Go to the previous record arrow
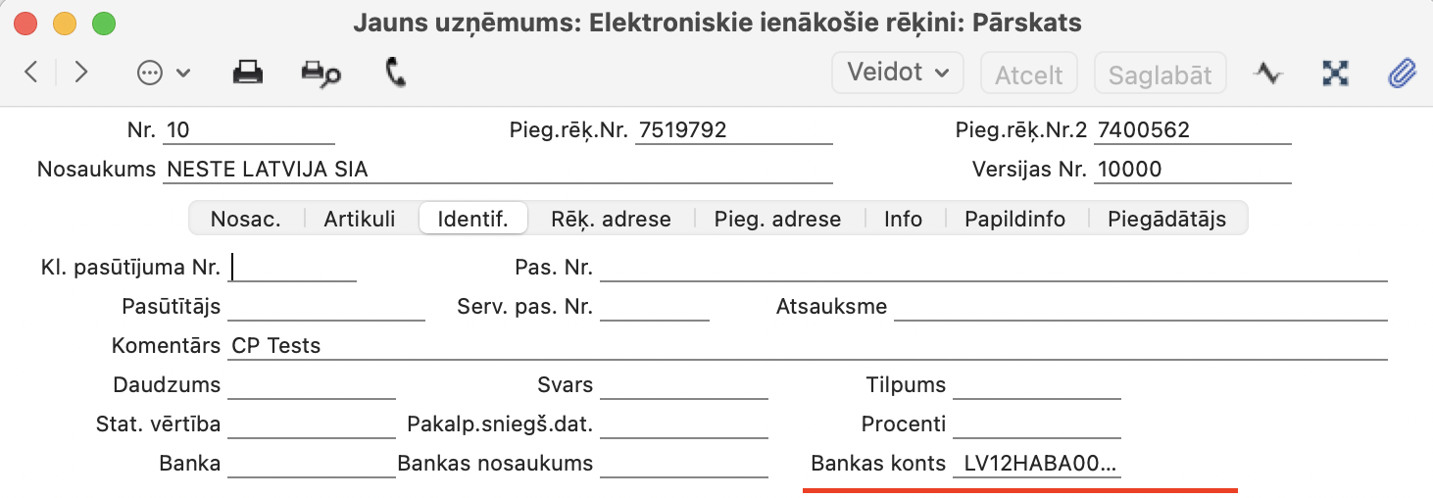The height and width of the screenshot is (498, 1433). pos(31,73)
